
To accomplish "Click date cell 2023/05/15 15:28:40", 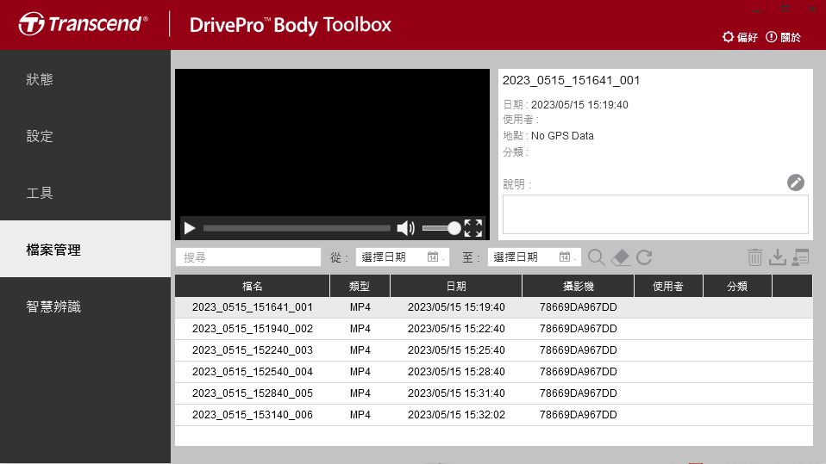I will [x=456, y=372].
